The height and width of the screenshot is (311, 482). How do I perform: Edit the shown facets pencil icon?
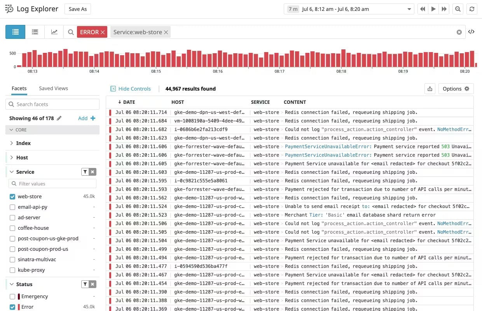[59, 118]
